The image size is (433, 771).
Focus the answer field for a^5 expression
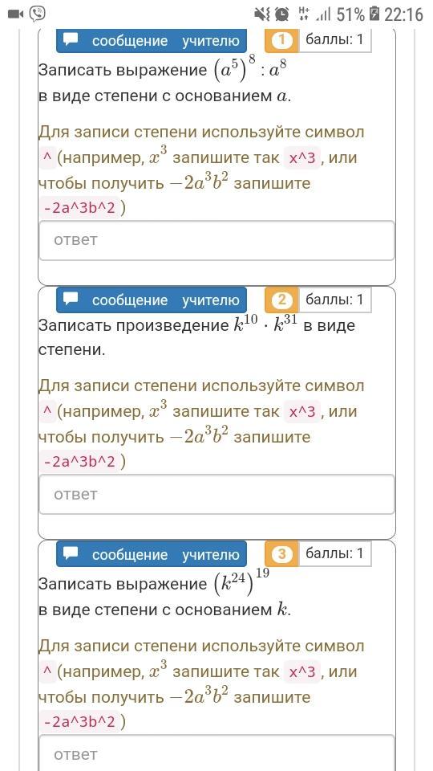pos(216,240)
